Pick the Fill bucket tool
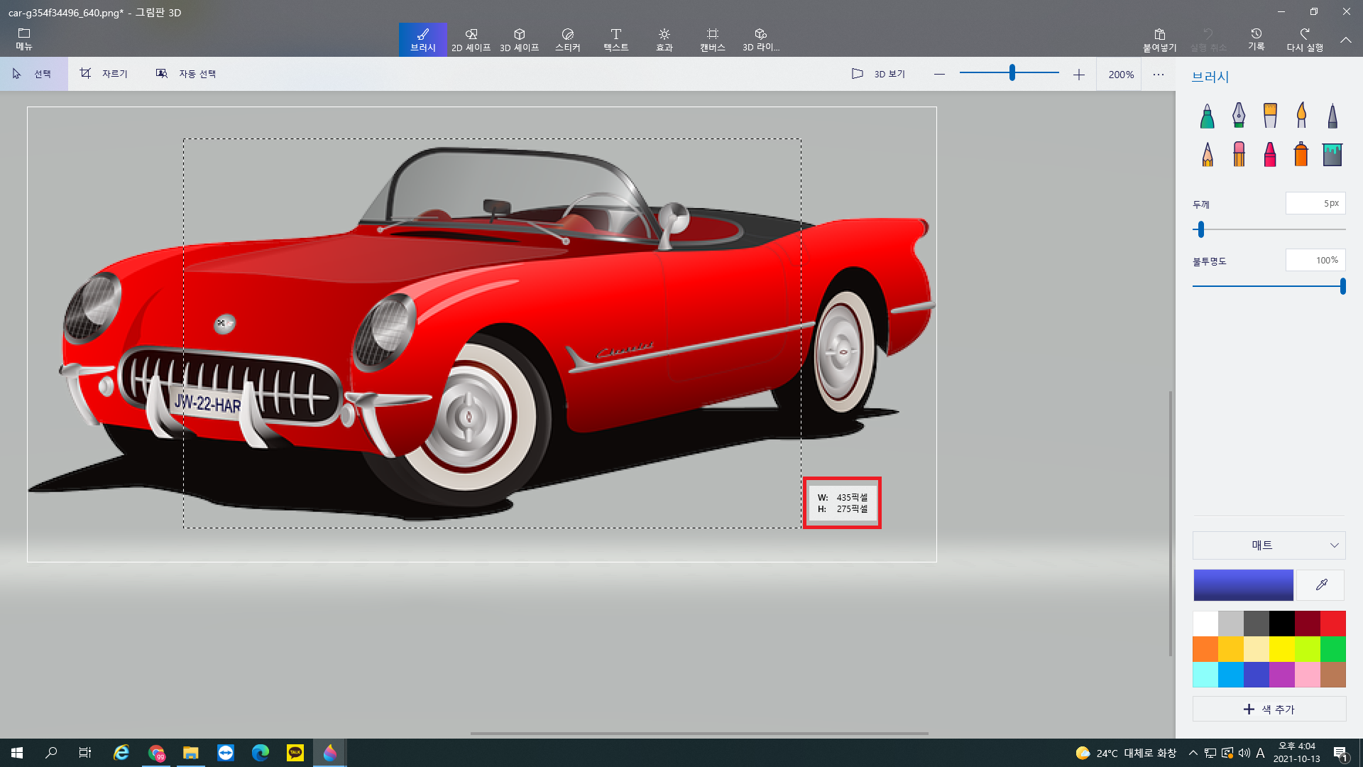This screenshot has height=767, width=1363. [1332, 154]
